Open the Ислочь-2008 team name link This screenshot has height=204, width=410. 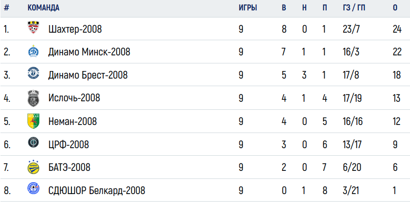click(x=74, y=98)
